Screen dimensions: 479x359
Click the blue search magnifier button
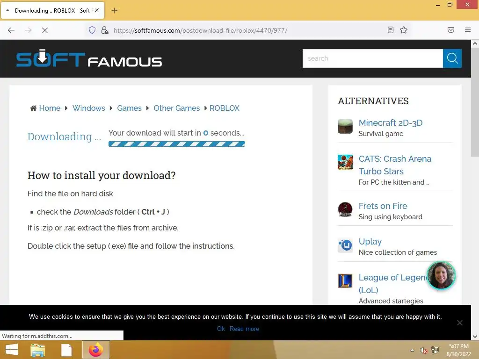[452, 58]
